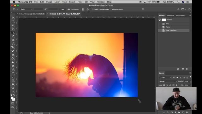Viewport: 202px width, 114px height.
Task: Change the screen mode
Action: tap(13, 107)
